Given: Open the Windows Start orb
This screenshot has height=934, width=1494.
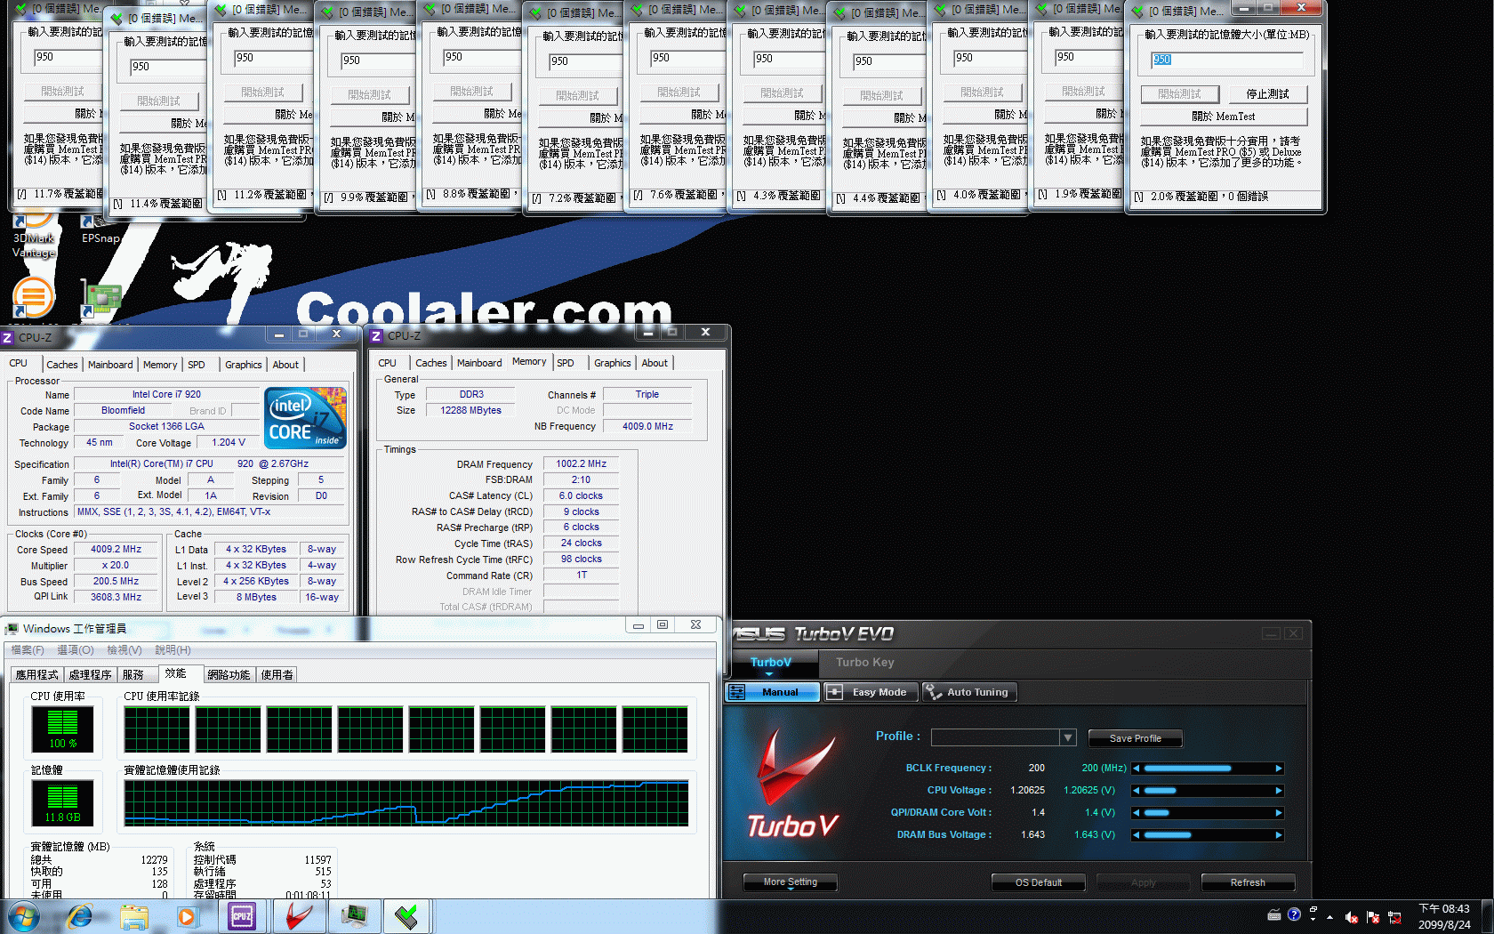Looking at the screenshot, I should pyautogui.click(x=22, y=915).
